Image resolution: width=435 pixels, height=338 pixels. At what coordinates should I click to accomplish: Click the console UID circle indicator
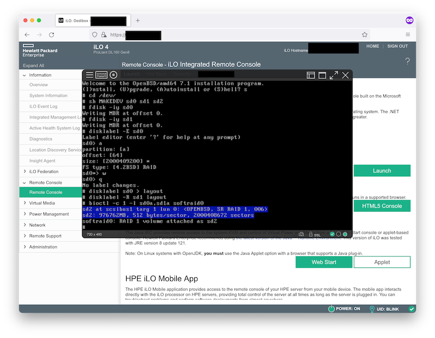coord(338,234)
